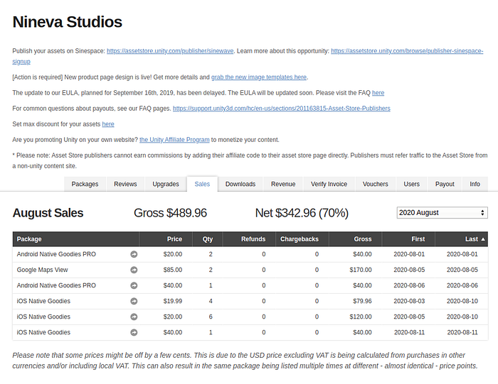The height and width of the screenshot is (384, 498).
Task: Open the 2020 August month dropdown
Action: pos(442,213)
